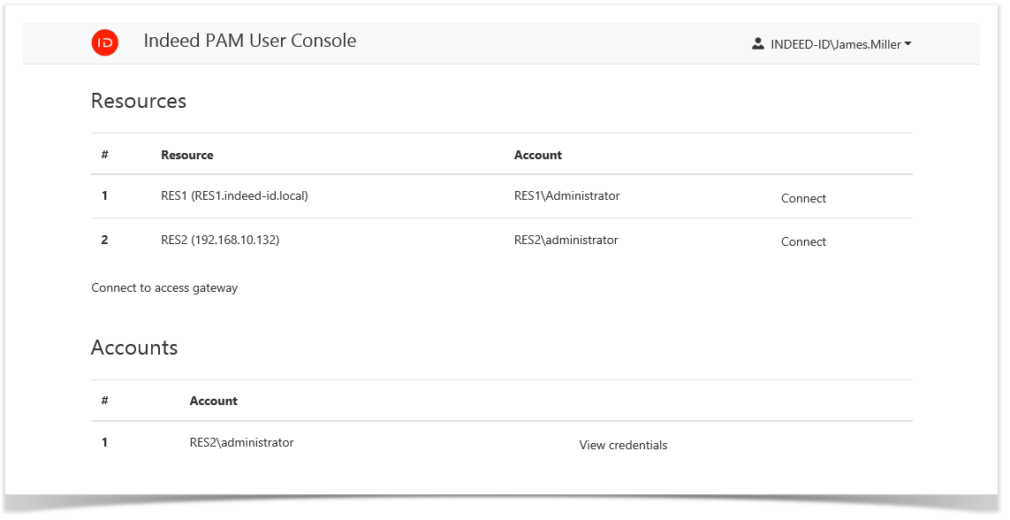Screen dimensions: 1010x520
Task: Click the # column header in Resources
Action: [x=104, y=155]
